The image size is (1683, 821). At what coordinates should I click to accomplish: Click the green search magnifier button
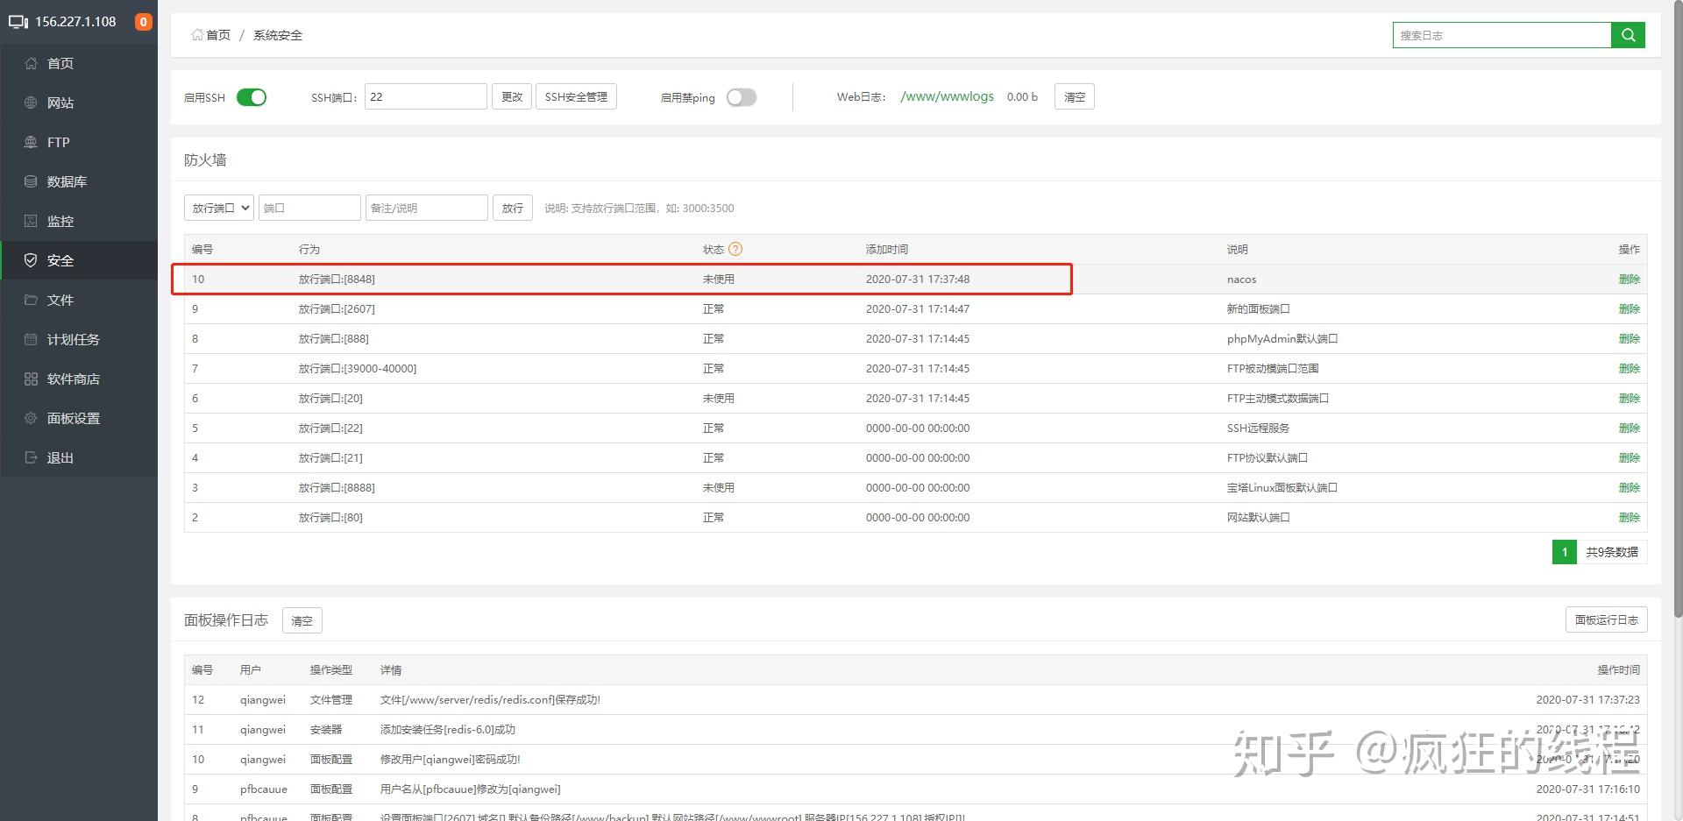[1628, 35]
